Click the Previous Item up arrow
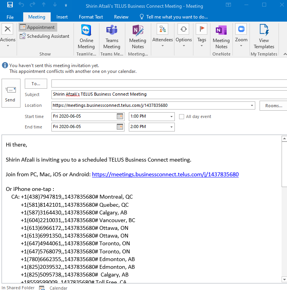 [x=44, y=5]
